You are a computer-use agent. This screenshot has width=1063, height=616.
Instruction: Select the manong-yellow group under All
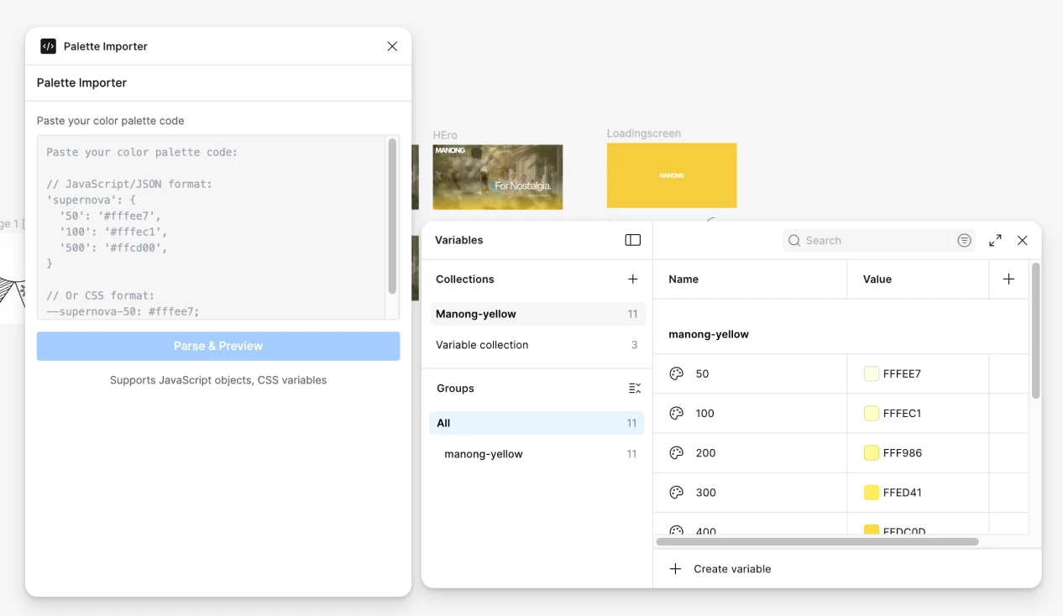point(482,453)
